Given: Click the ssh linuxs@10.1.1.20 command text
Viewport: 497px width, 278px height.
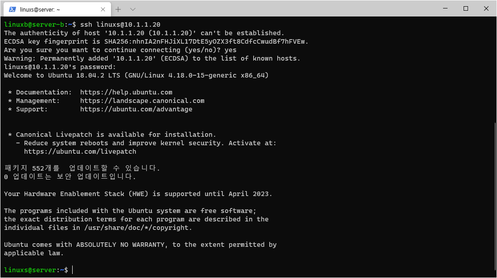Looking at the screenshot, I should point(120,25).
